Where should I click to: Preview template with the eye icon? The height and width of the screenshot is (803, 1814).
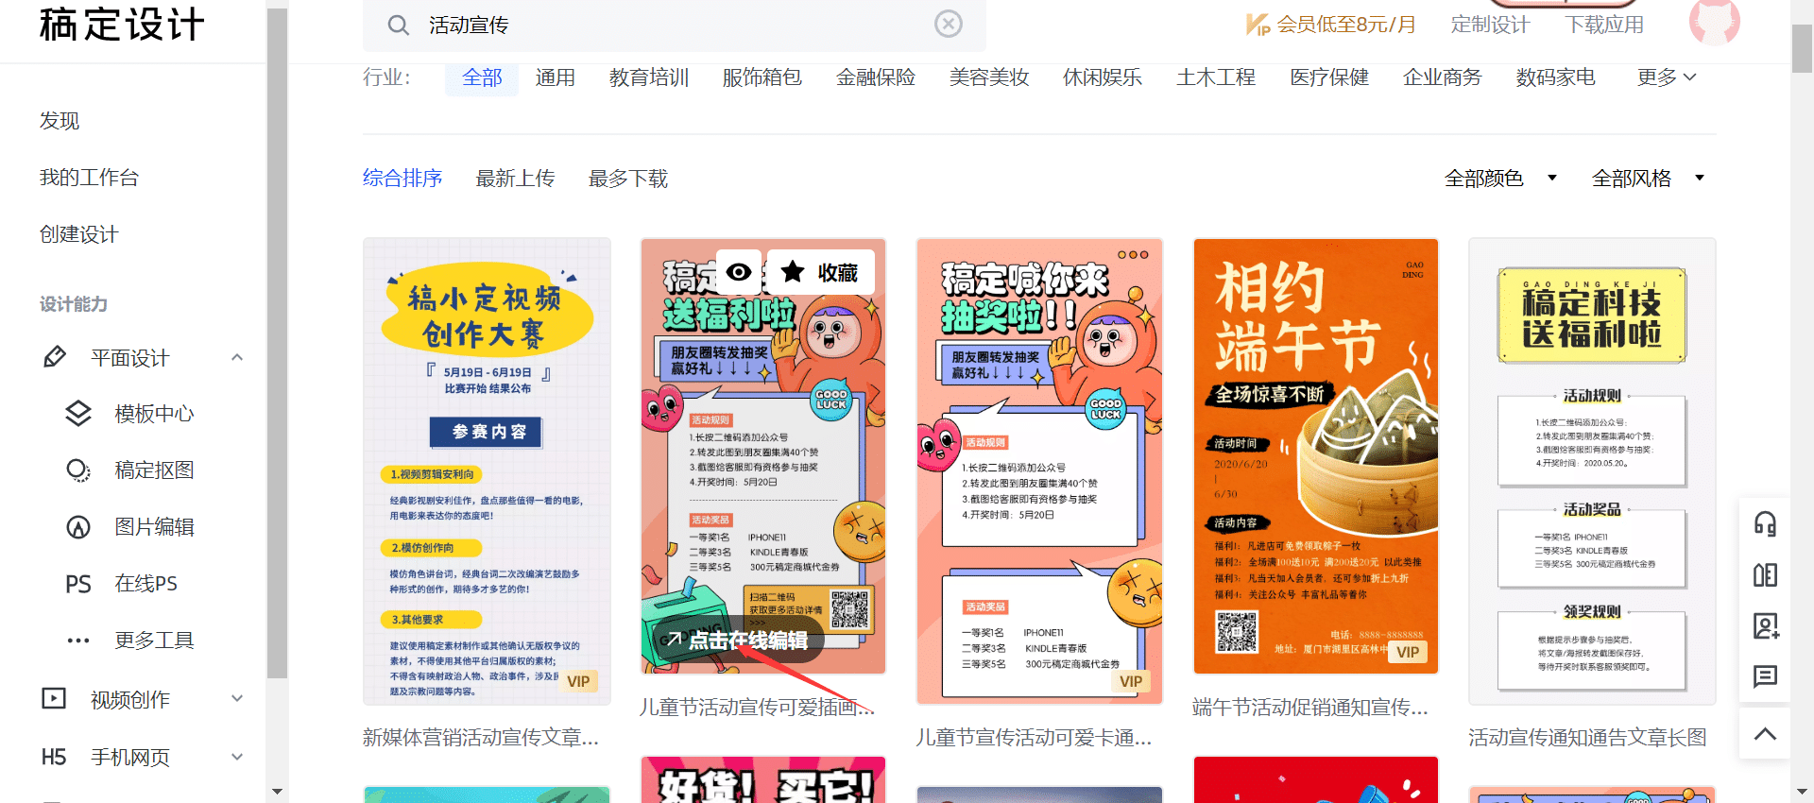[739, 272]
